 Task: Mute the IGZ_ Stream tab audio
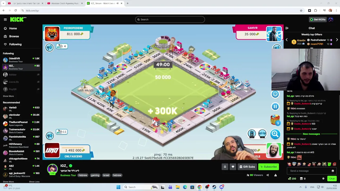pyautogui.click(x=117, y=3)
